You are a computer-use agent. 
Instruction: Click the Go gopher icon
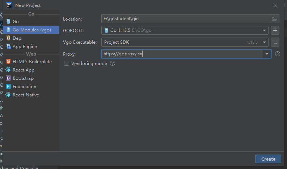coord(8,21)
